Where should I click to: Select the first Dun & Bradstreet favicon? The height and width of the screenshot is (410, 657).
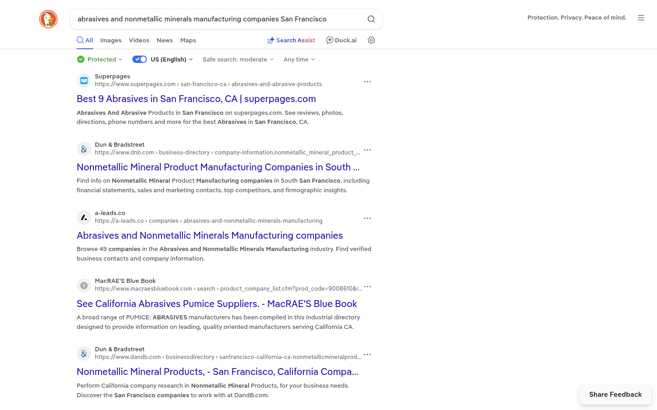point(84,149)
